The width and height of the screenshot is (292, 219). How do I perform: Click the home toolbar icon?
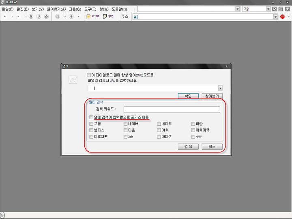point(46,17)
